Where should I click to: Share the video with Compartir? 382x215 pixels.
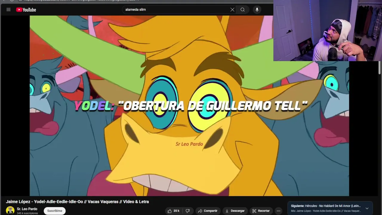pos(208,211)
